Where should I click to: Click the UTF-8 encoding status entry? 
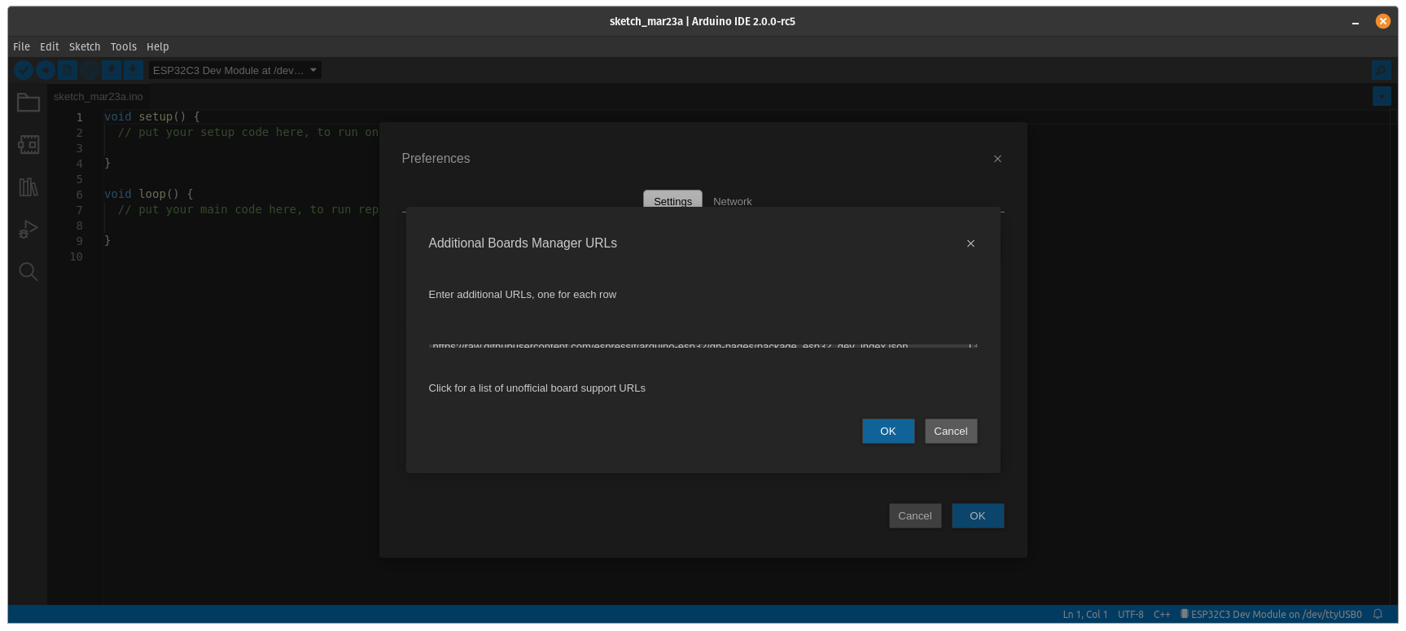(x=1131, y=615)
